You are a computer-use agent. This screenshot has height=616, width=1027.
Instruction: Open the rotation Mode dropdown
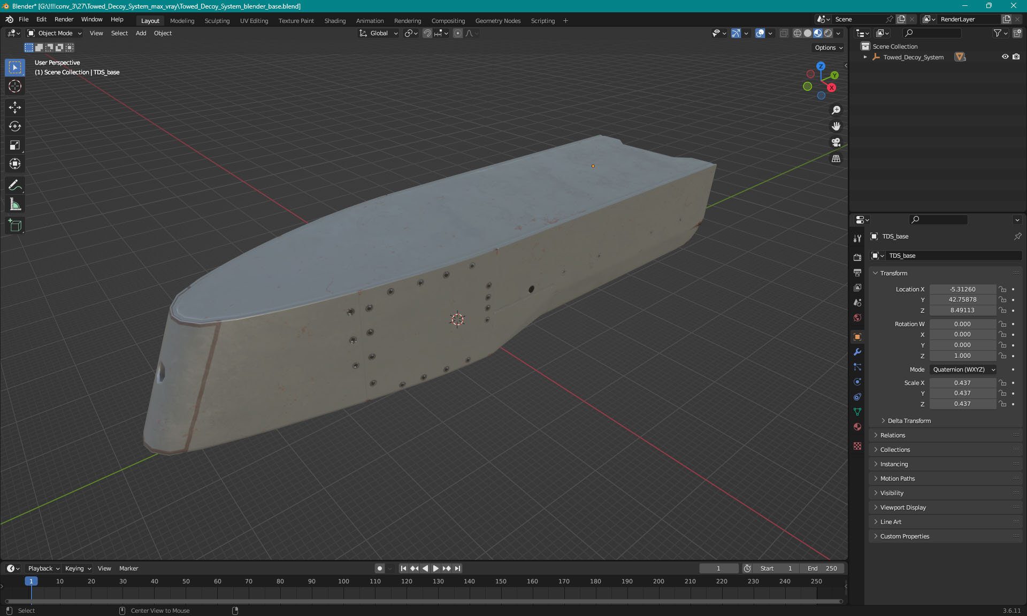pyautogui.click(x=963, y=369)
